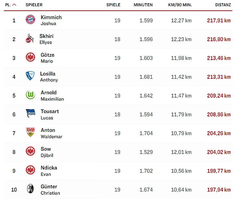Click the SPIELER player column header
237x199 pixels.
pos(34,5)
